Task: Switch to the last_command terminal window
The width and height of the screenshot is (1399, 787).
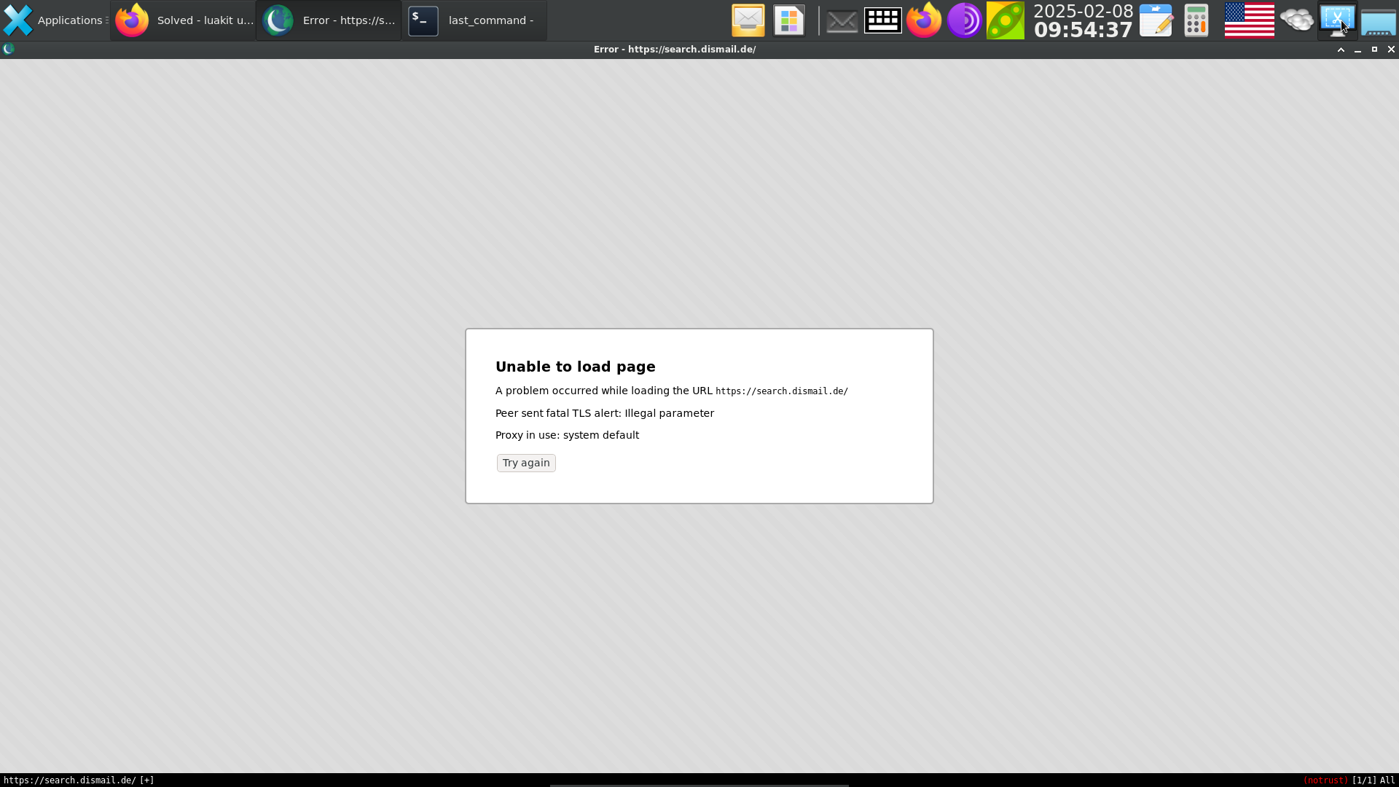Action: (474, 20)
